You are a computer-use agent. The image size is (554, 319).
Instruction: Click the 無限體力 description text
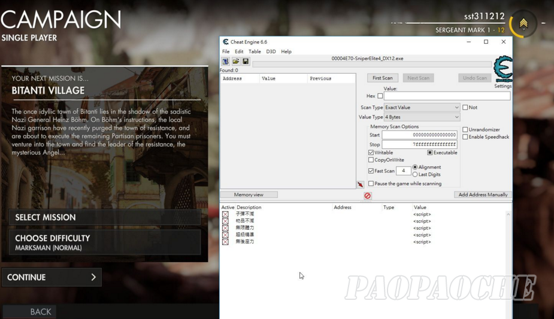click(x=245, y=228)
